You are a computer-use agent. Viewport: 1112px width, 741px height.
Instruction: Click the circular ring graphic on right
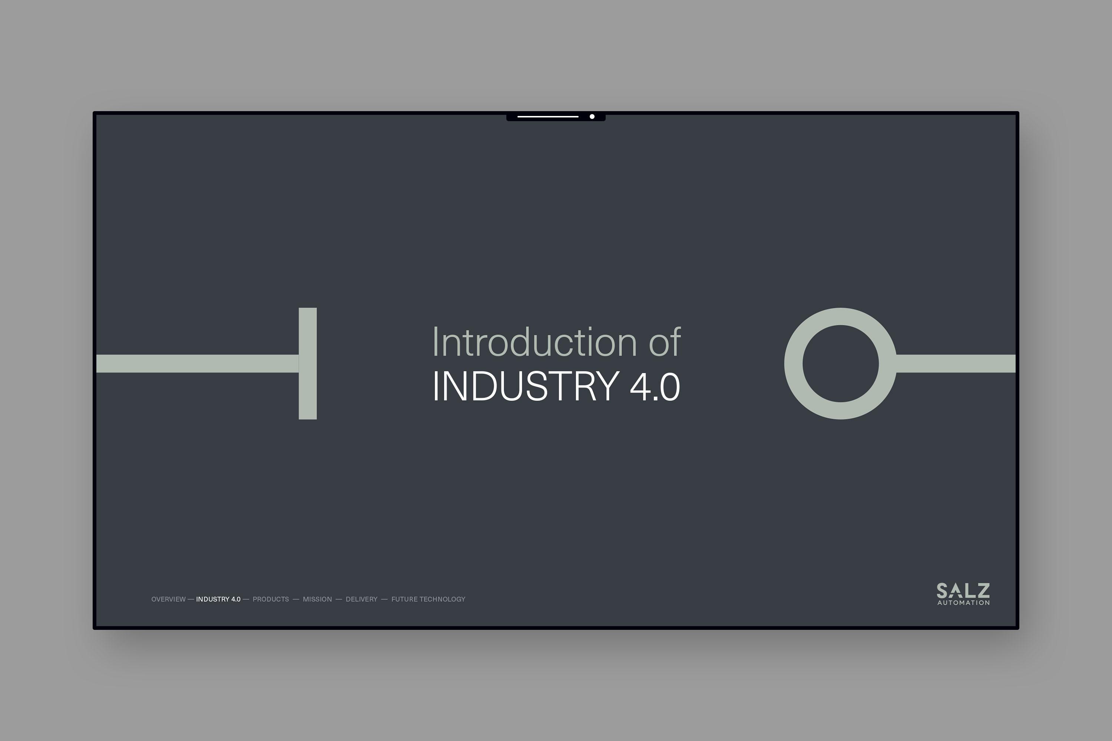tap(841, 363)
